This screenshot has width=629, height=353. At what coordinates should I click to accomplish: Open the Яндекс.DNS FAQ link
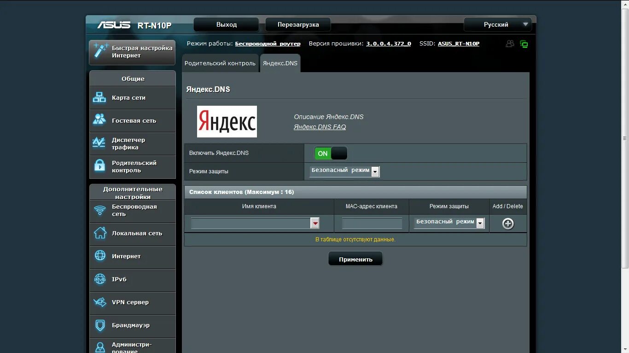pyautogui.click(x=320, y=127)
